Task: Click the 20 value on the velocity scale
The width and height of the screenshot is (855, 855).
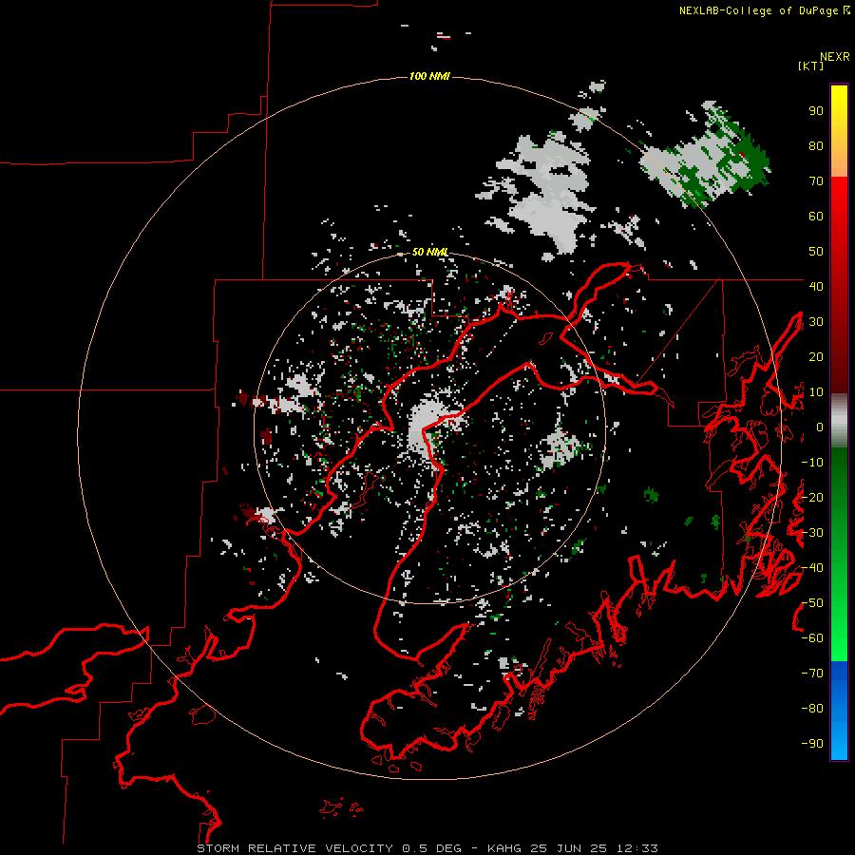Action: (x=816, y=356)
